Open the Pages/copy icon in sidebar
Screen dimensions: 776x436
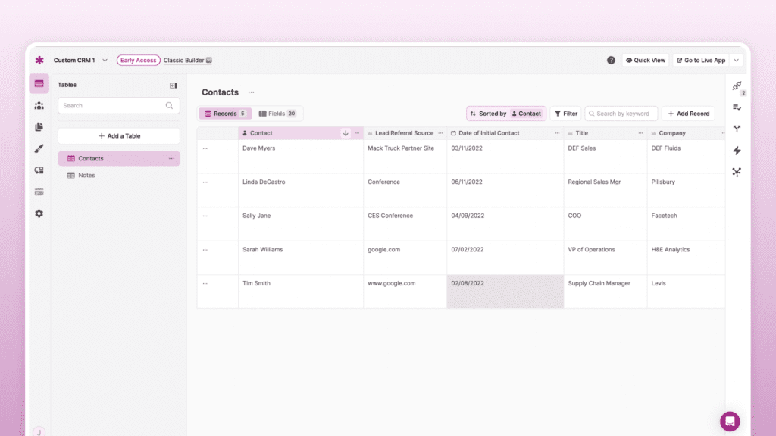[x=39, y=126]
